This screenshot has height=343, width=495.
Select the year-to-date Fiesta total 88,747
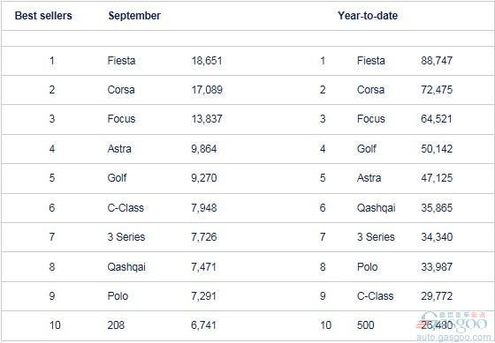pyautogui.click(x=437, y=61)
